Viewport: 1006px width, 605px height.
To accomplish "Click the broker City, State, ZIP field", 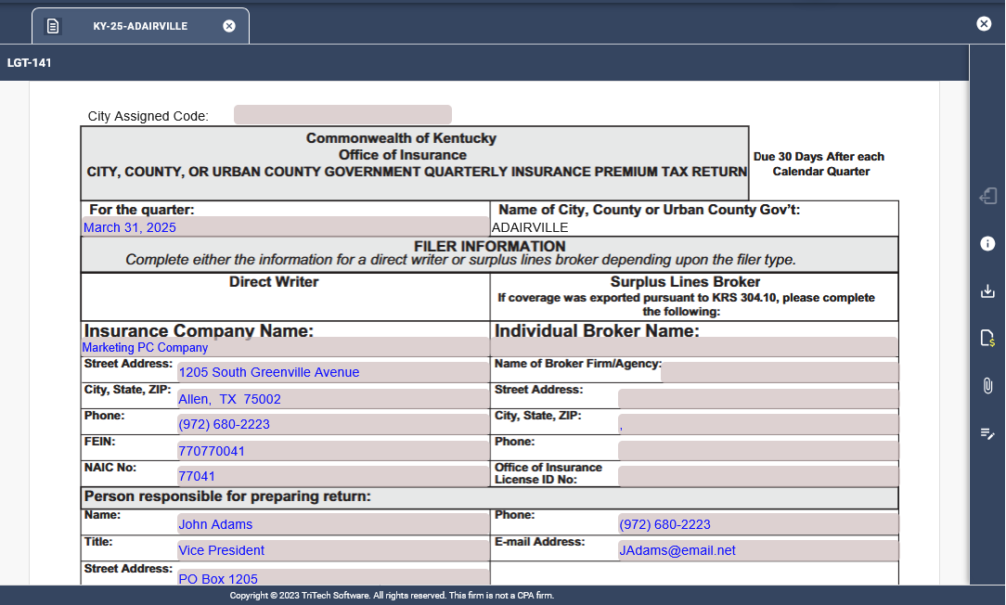I will click(758, 424).
